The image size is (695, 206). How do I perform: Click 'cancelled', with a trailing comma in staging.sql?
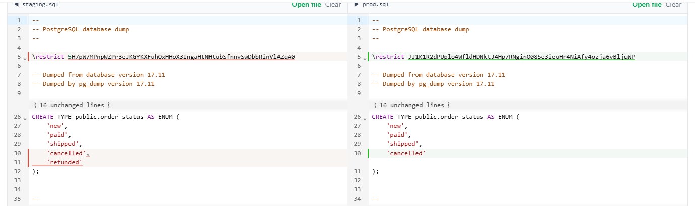68,153
